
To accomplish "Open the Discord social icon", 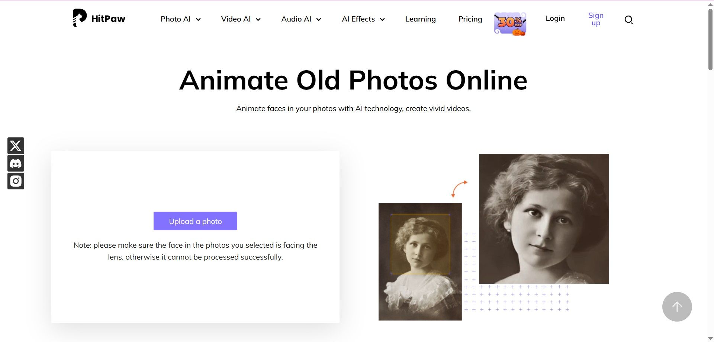I will (x=16, y=163).
